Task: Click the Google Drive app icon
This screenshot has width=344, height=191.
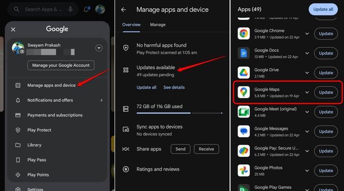Action: [x=243, y=73]
